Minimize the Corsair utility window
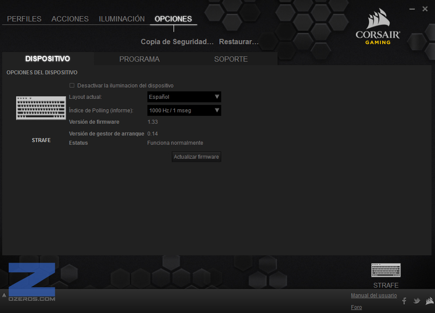This screenshot has width=435, height=313. point(412,9)
